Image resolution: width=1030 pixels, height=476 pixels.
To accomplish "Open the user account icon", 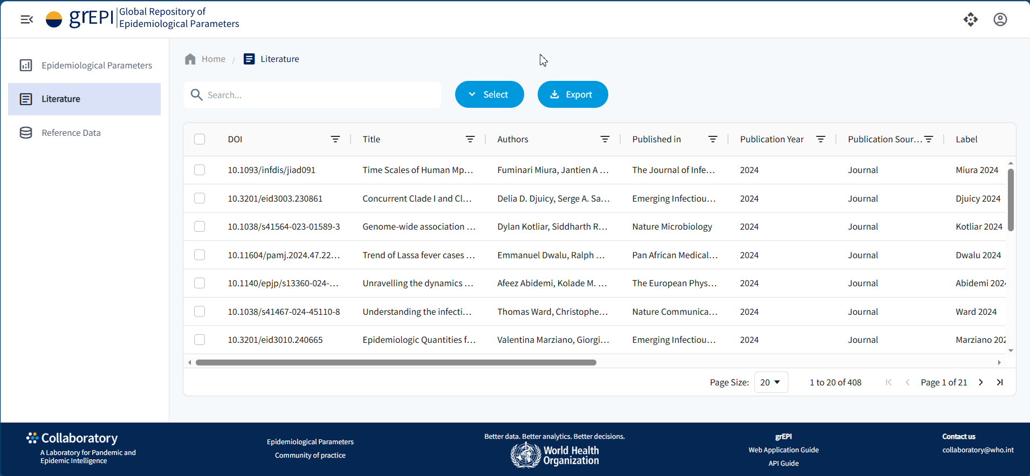I will 1000,19.
